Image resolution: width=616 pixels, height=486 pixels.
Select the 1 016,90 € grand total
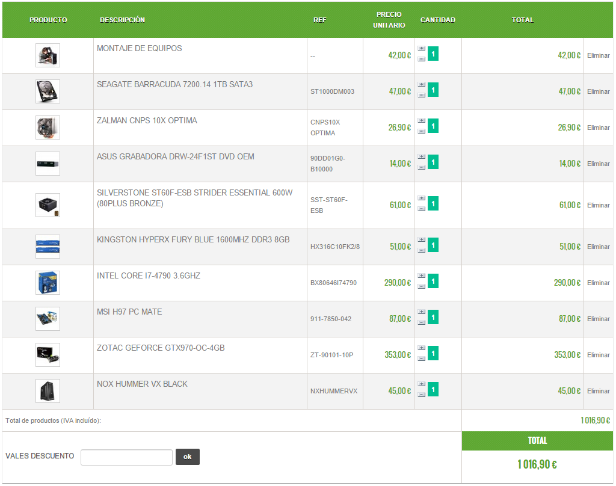pyautogui.click(x=537, y=465)
